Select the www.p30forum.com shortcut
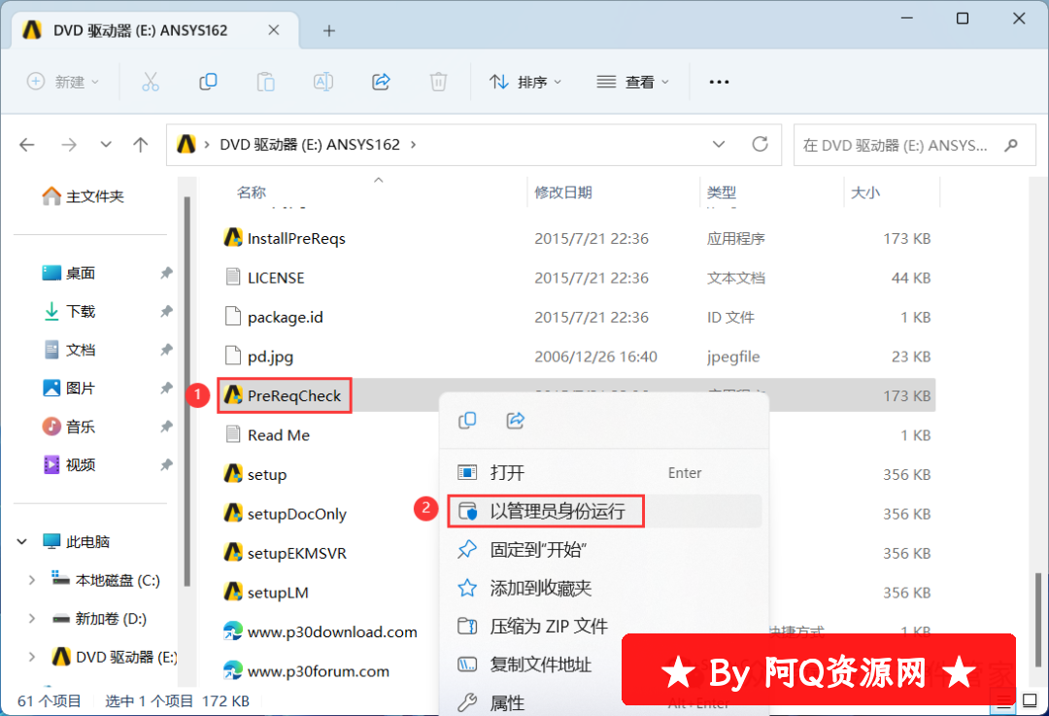 [x=306, y=671]
